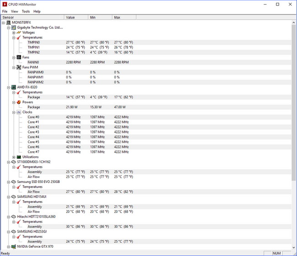The height and width of the screenshot is (256, 297).
Task: Collapse the Hitachi HDT721010SLA360 node
Action: tap(9, 217)
